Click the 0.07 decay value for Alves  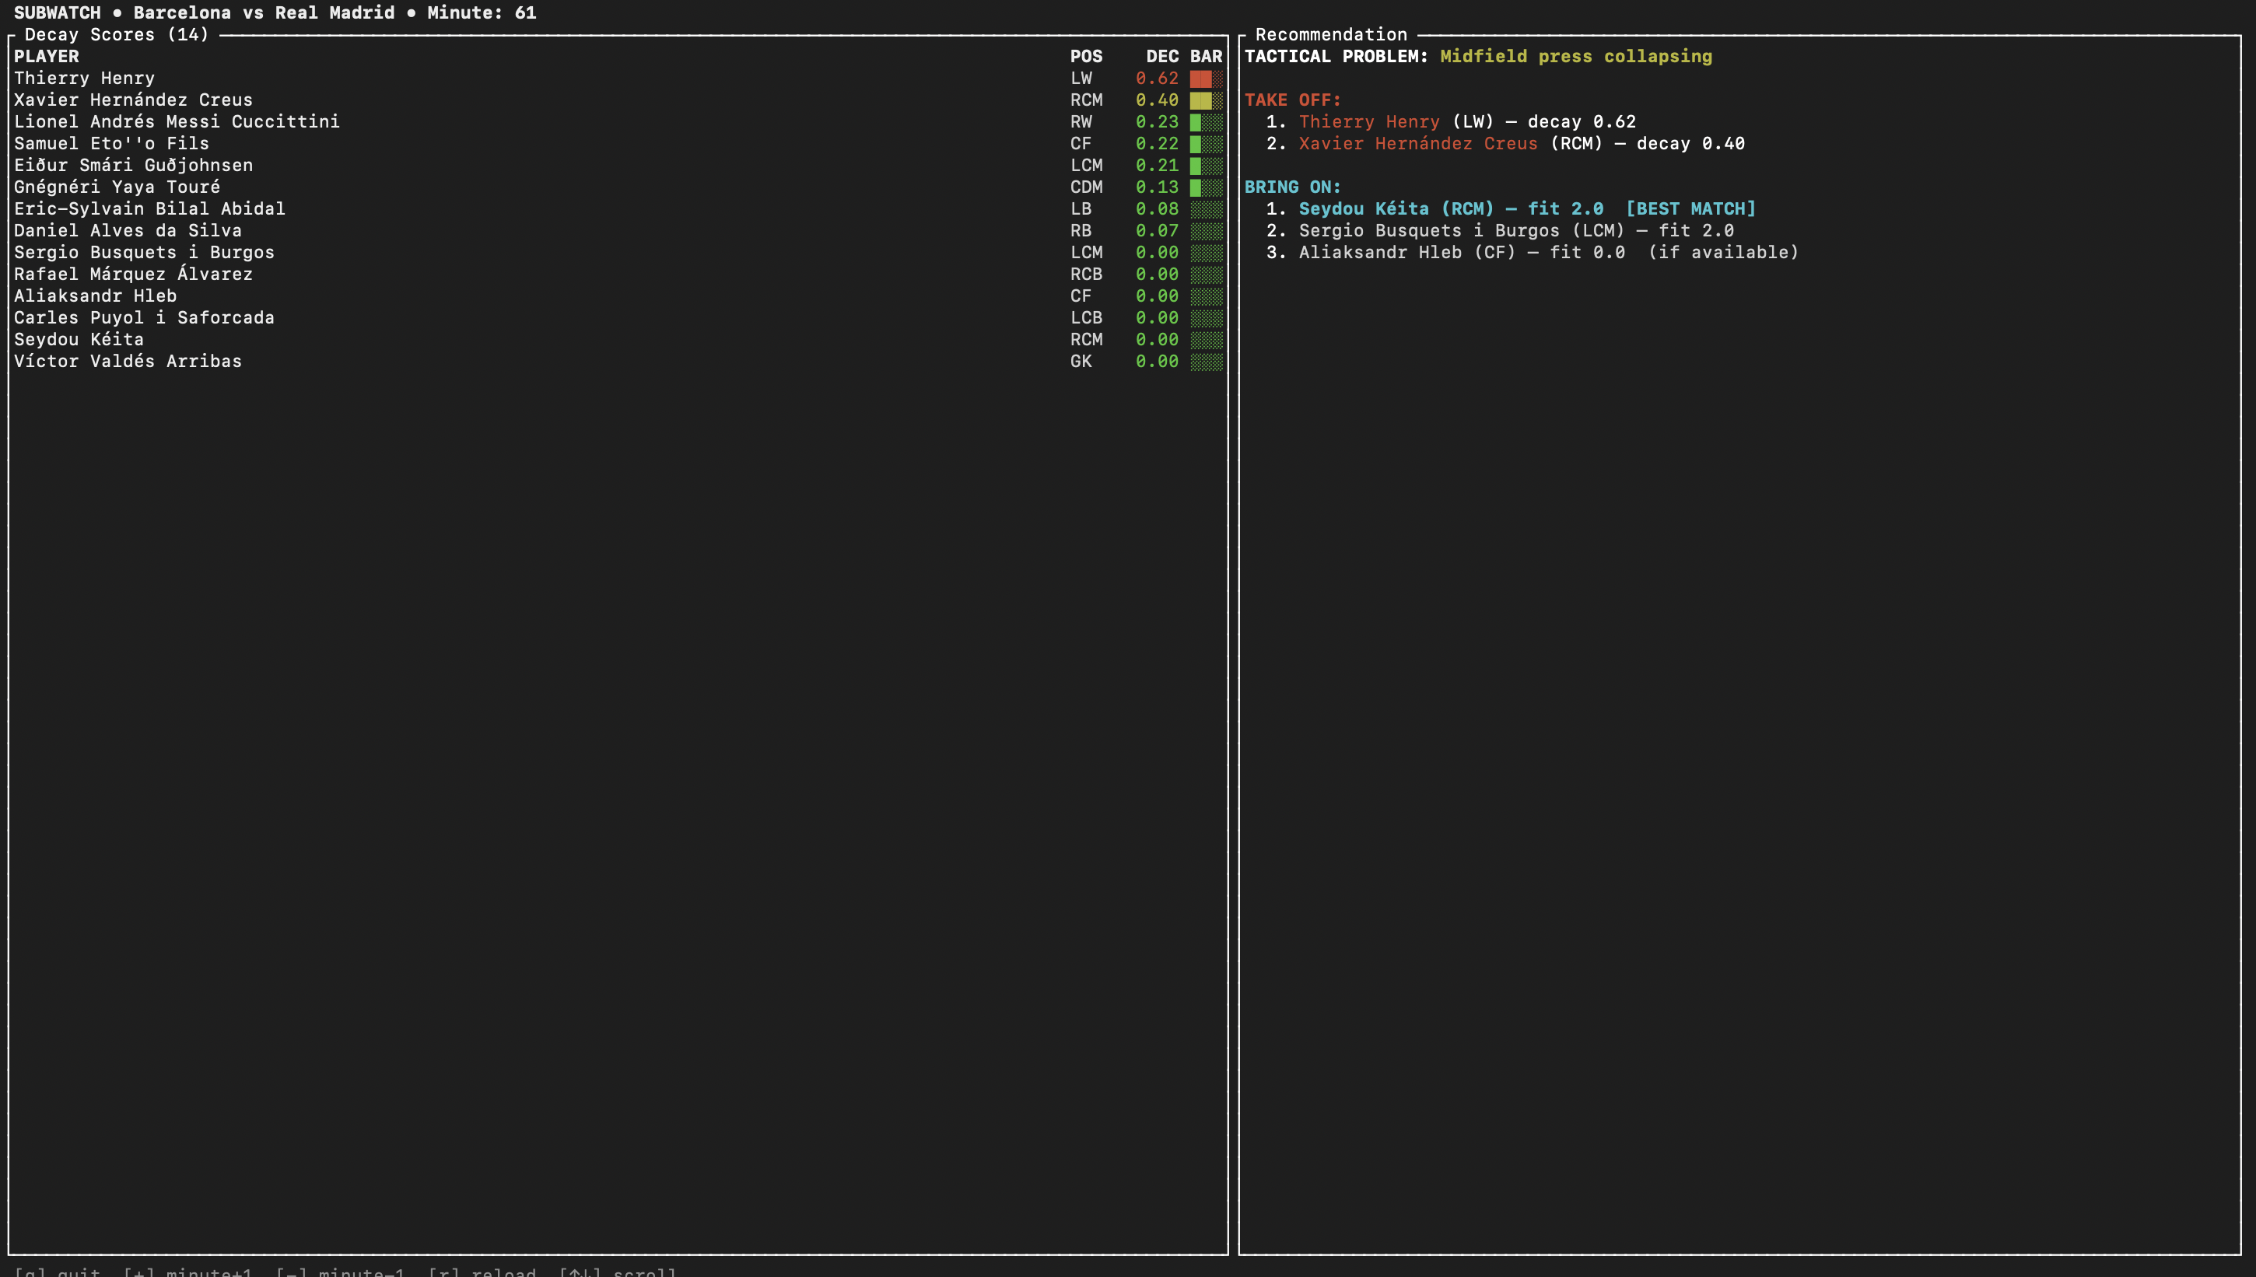pos(1157,231)
